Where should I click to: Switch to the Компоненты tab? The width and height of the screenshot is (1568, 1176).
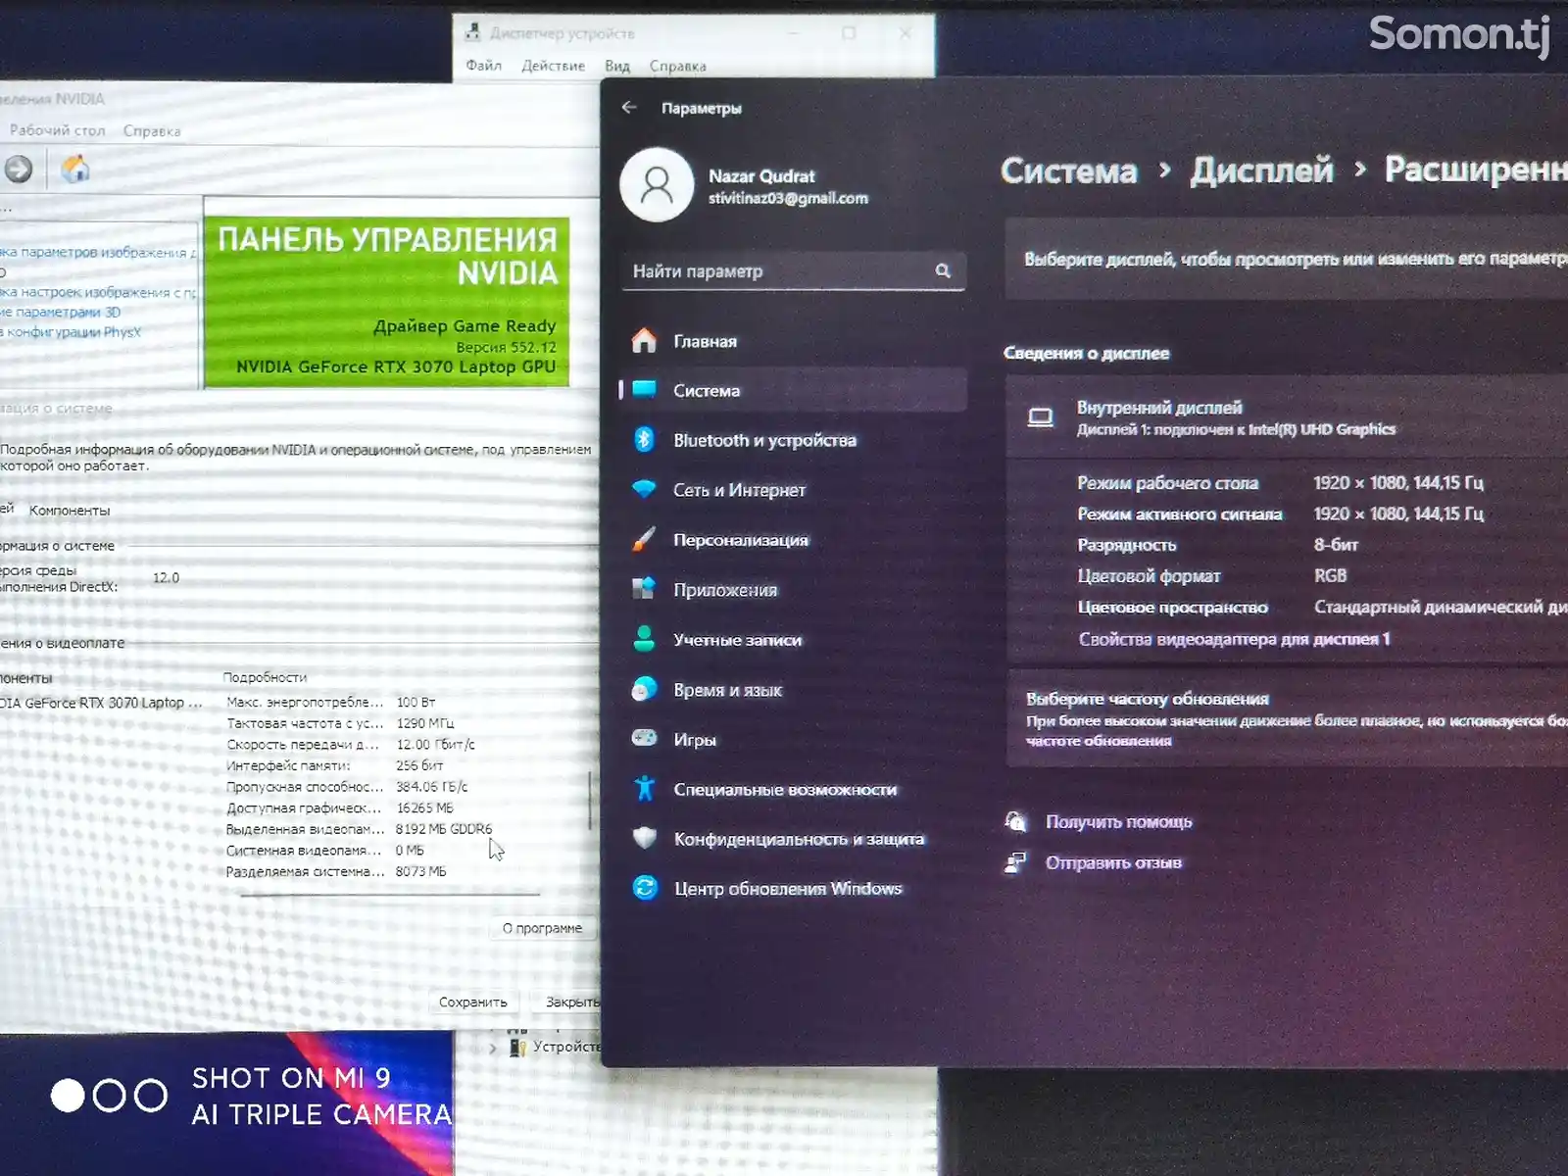point(70,511)
